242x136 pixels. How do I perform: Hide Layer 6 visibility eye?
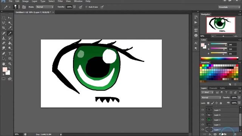[x=203, y=115]
